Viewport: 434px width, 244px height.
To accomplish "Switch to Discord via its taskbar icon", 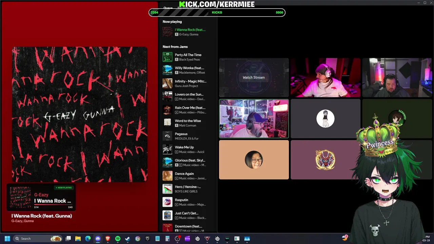I will pos(98,239).
